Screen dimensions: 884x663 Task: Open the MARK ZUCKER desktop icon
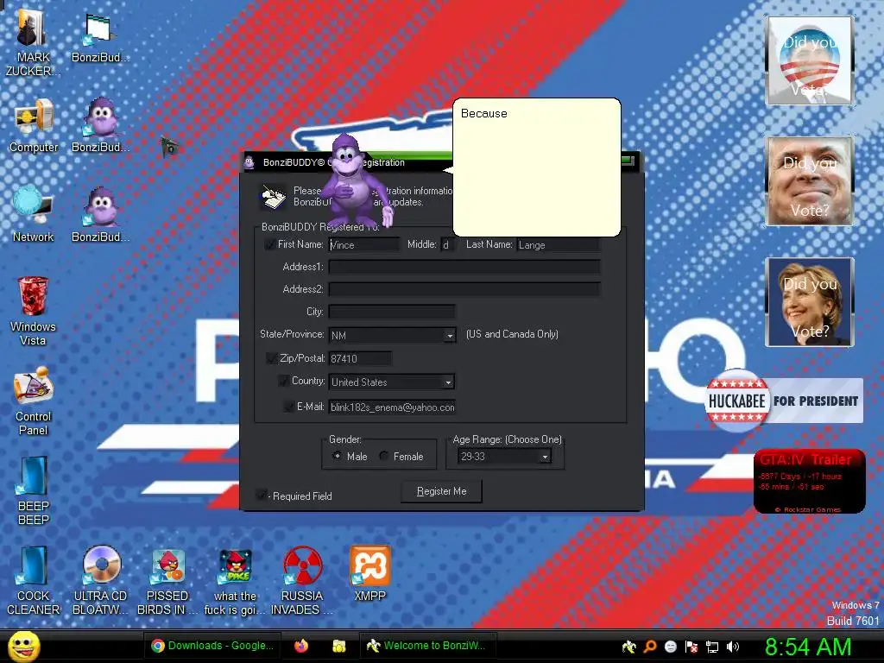pyautogui.click(x=32, y=43)
